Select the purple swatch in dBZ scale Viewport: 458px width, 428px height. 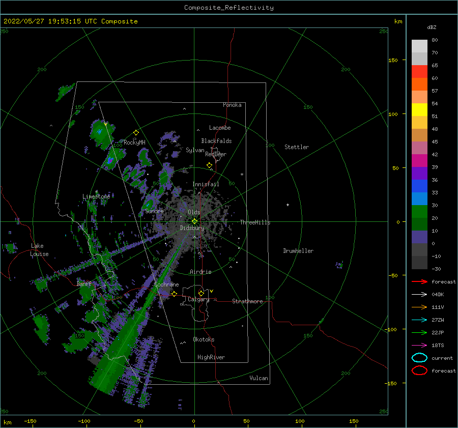click(x=419, y=173)
